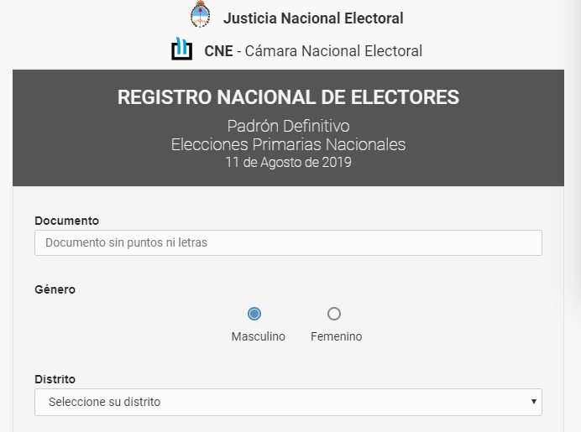
Task: Click the Elecciones Primarias Nacionales text
Action: [x=288, y=144]
